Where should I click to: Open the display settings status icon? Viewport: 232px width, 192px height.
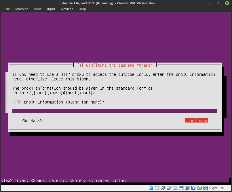click(x=181, y=188)
